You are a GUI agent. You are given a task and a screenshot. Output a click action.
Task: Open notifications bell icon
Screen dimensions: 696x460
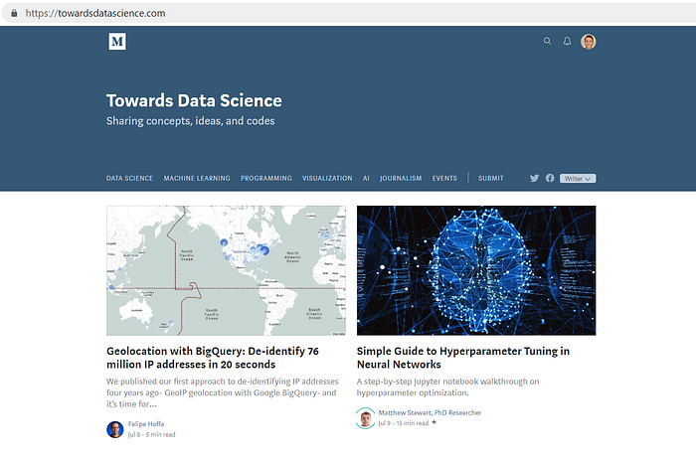568,42
